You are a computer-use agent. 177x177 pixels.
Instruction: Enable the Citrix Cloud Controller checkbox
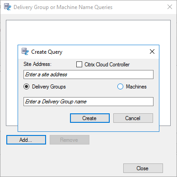79,65
